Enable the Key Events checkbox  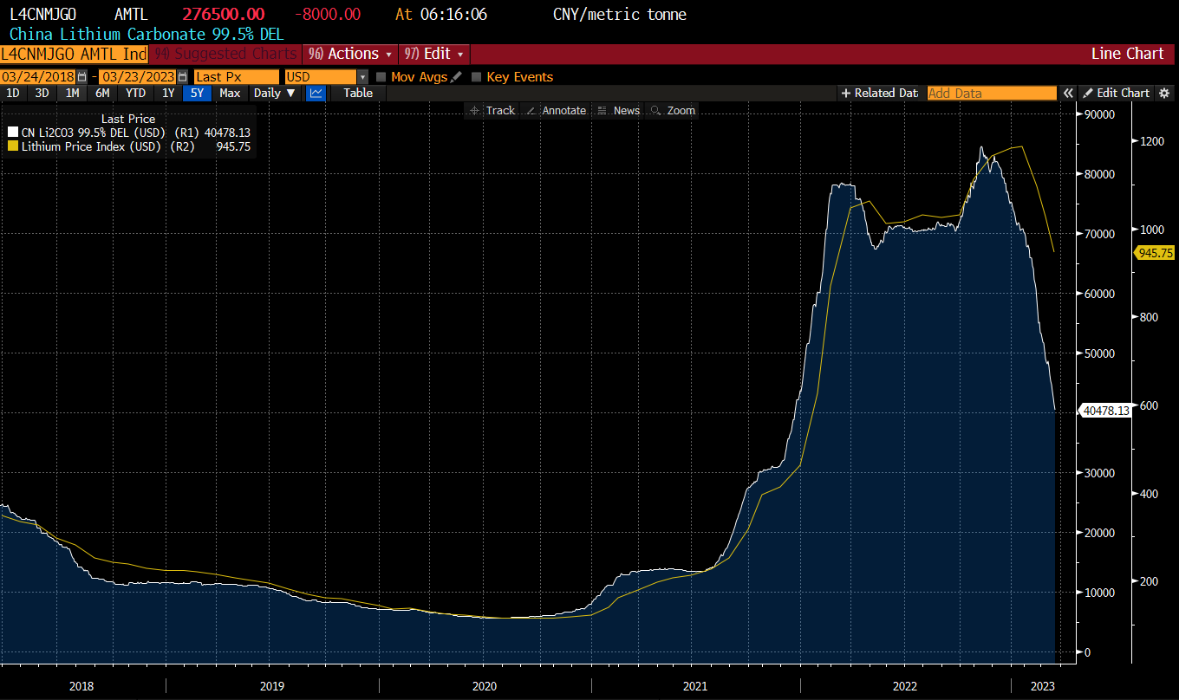pyautogui.click(x=476, y=77)
